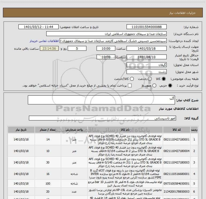
Task: Choose the متوسط purchase type radio
Action: click(x=154, y=85)
